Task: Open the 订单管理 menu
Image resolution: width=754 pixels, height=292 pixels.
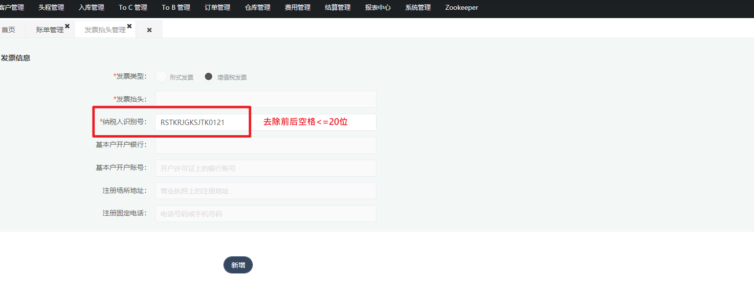Action: coord(218,8)
